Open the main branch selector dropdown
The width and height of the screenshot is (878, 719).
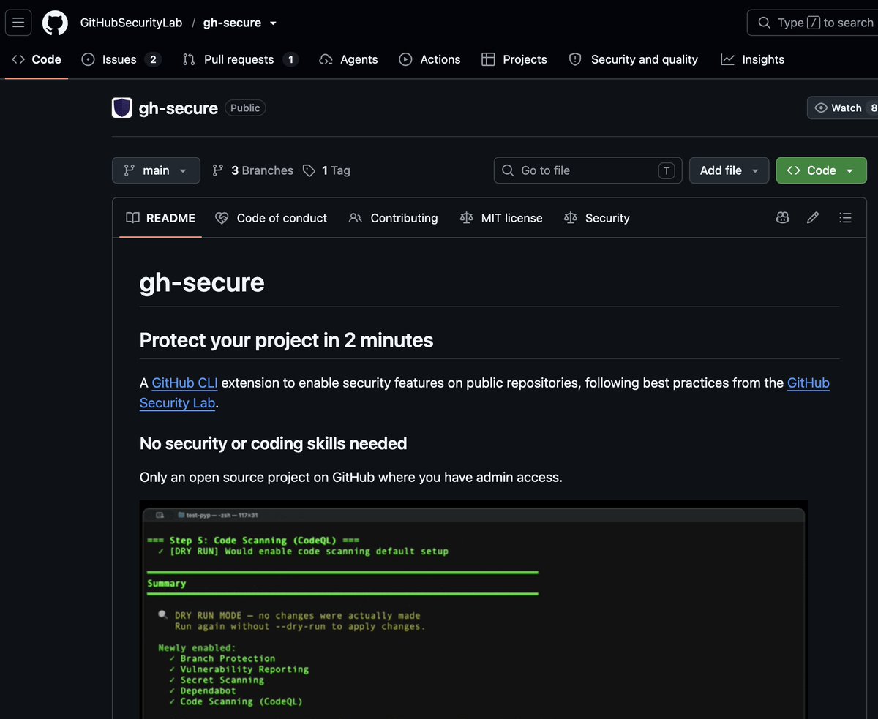156,170
